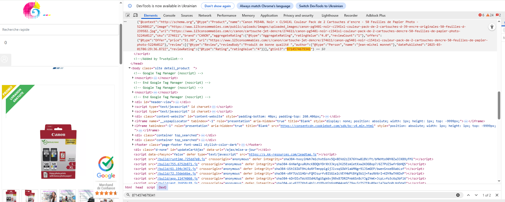Click the Recherche rapide search box
The height and width of the screenshot is (202, 505).
coord(59,30)
